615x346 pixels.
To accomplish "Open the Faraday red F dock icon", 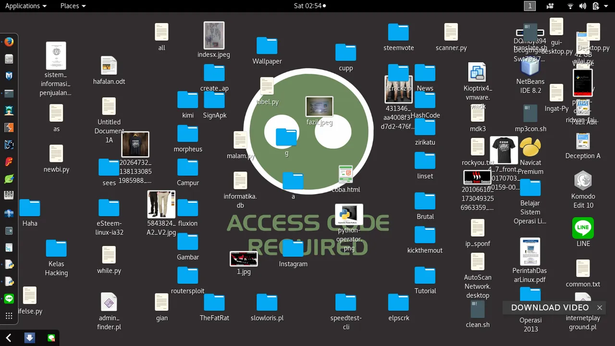I will point(9,162).
